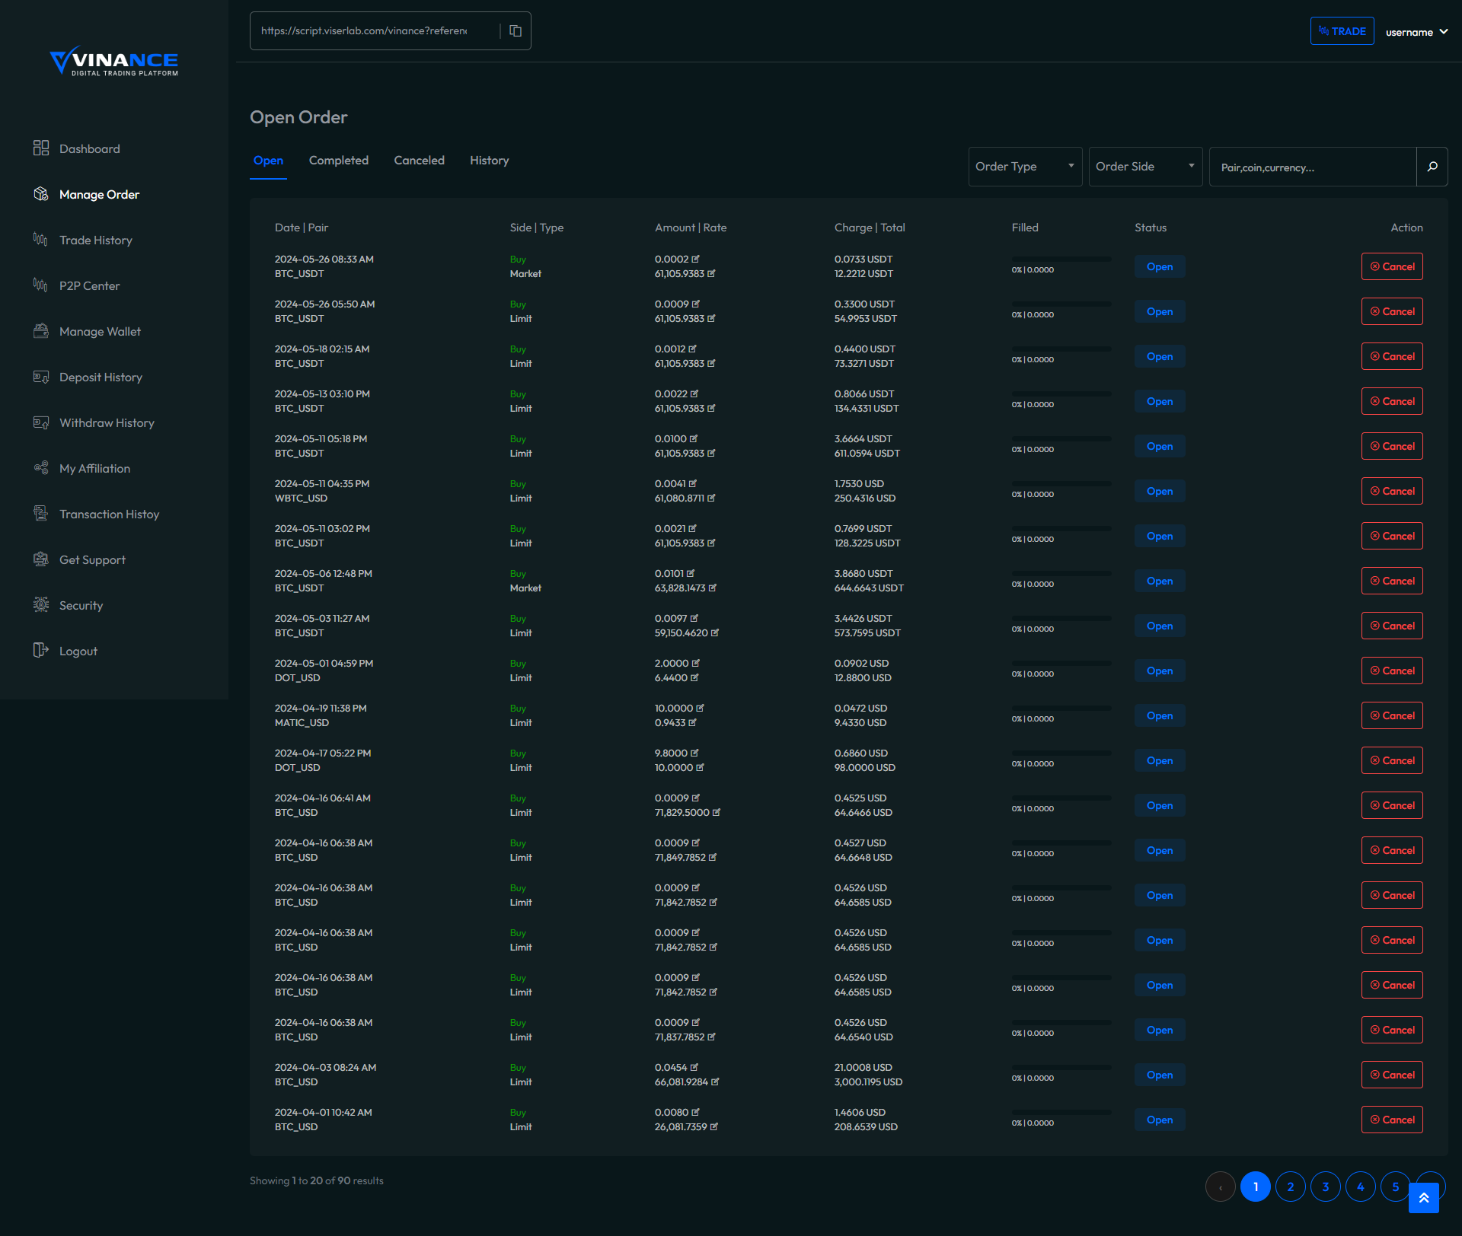Click the search magnifier icon
The image size is (1462, 1236).
[1432, 167]
